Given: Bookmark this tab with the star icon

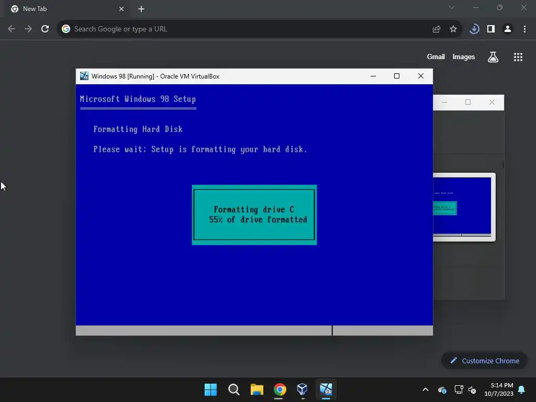Looking at the screenshot, I should tap(453, 29).
